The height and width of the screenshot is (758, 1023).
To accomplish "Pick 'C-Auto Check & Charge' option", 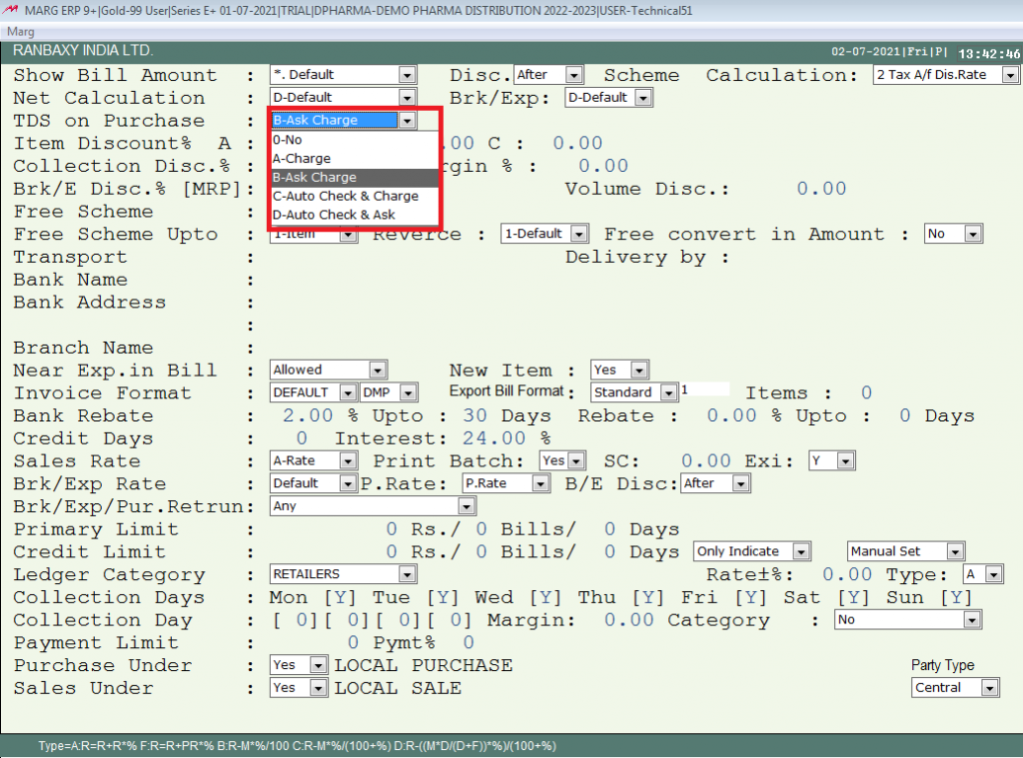I will [x=345, y=196].
